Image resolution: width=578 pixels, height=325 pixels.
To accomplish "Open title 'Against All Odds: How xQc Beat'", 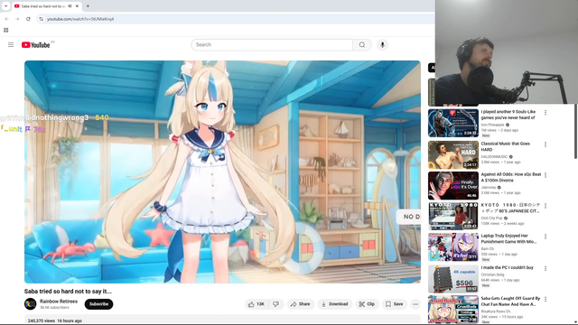I will point(511,177).
